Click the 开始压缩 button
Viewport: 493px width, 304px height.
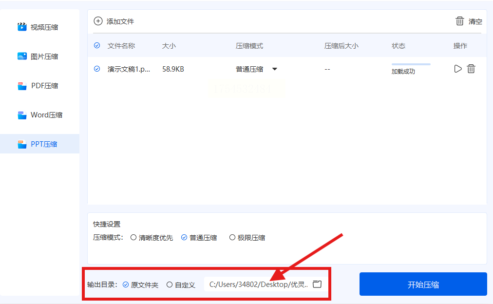tap(423, 284)
